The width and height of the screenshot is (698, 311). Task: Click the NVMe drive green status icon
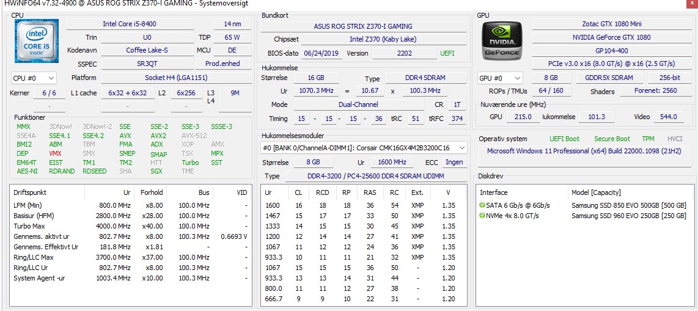[x=482, y=216]
